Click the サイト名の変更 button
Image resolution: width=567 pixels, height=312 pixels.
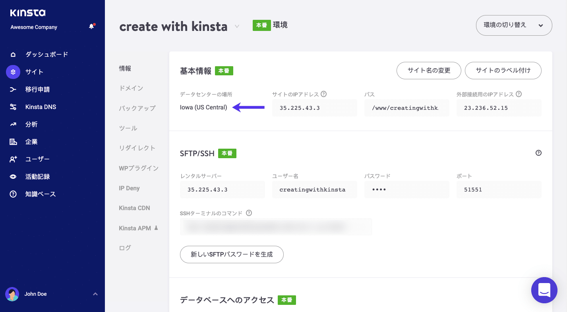(x=429, y=71)
